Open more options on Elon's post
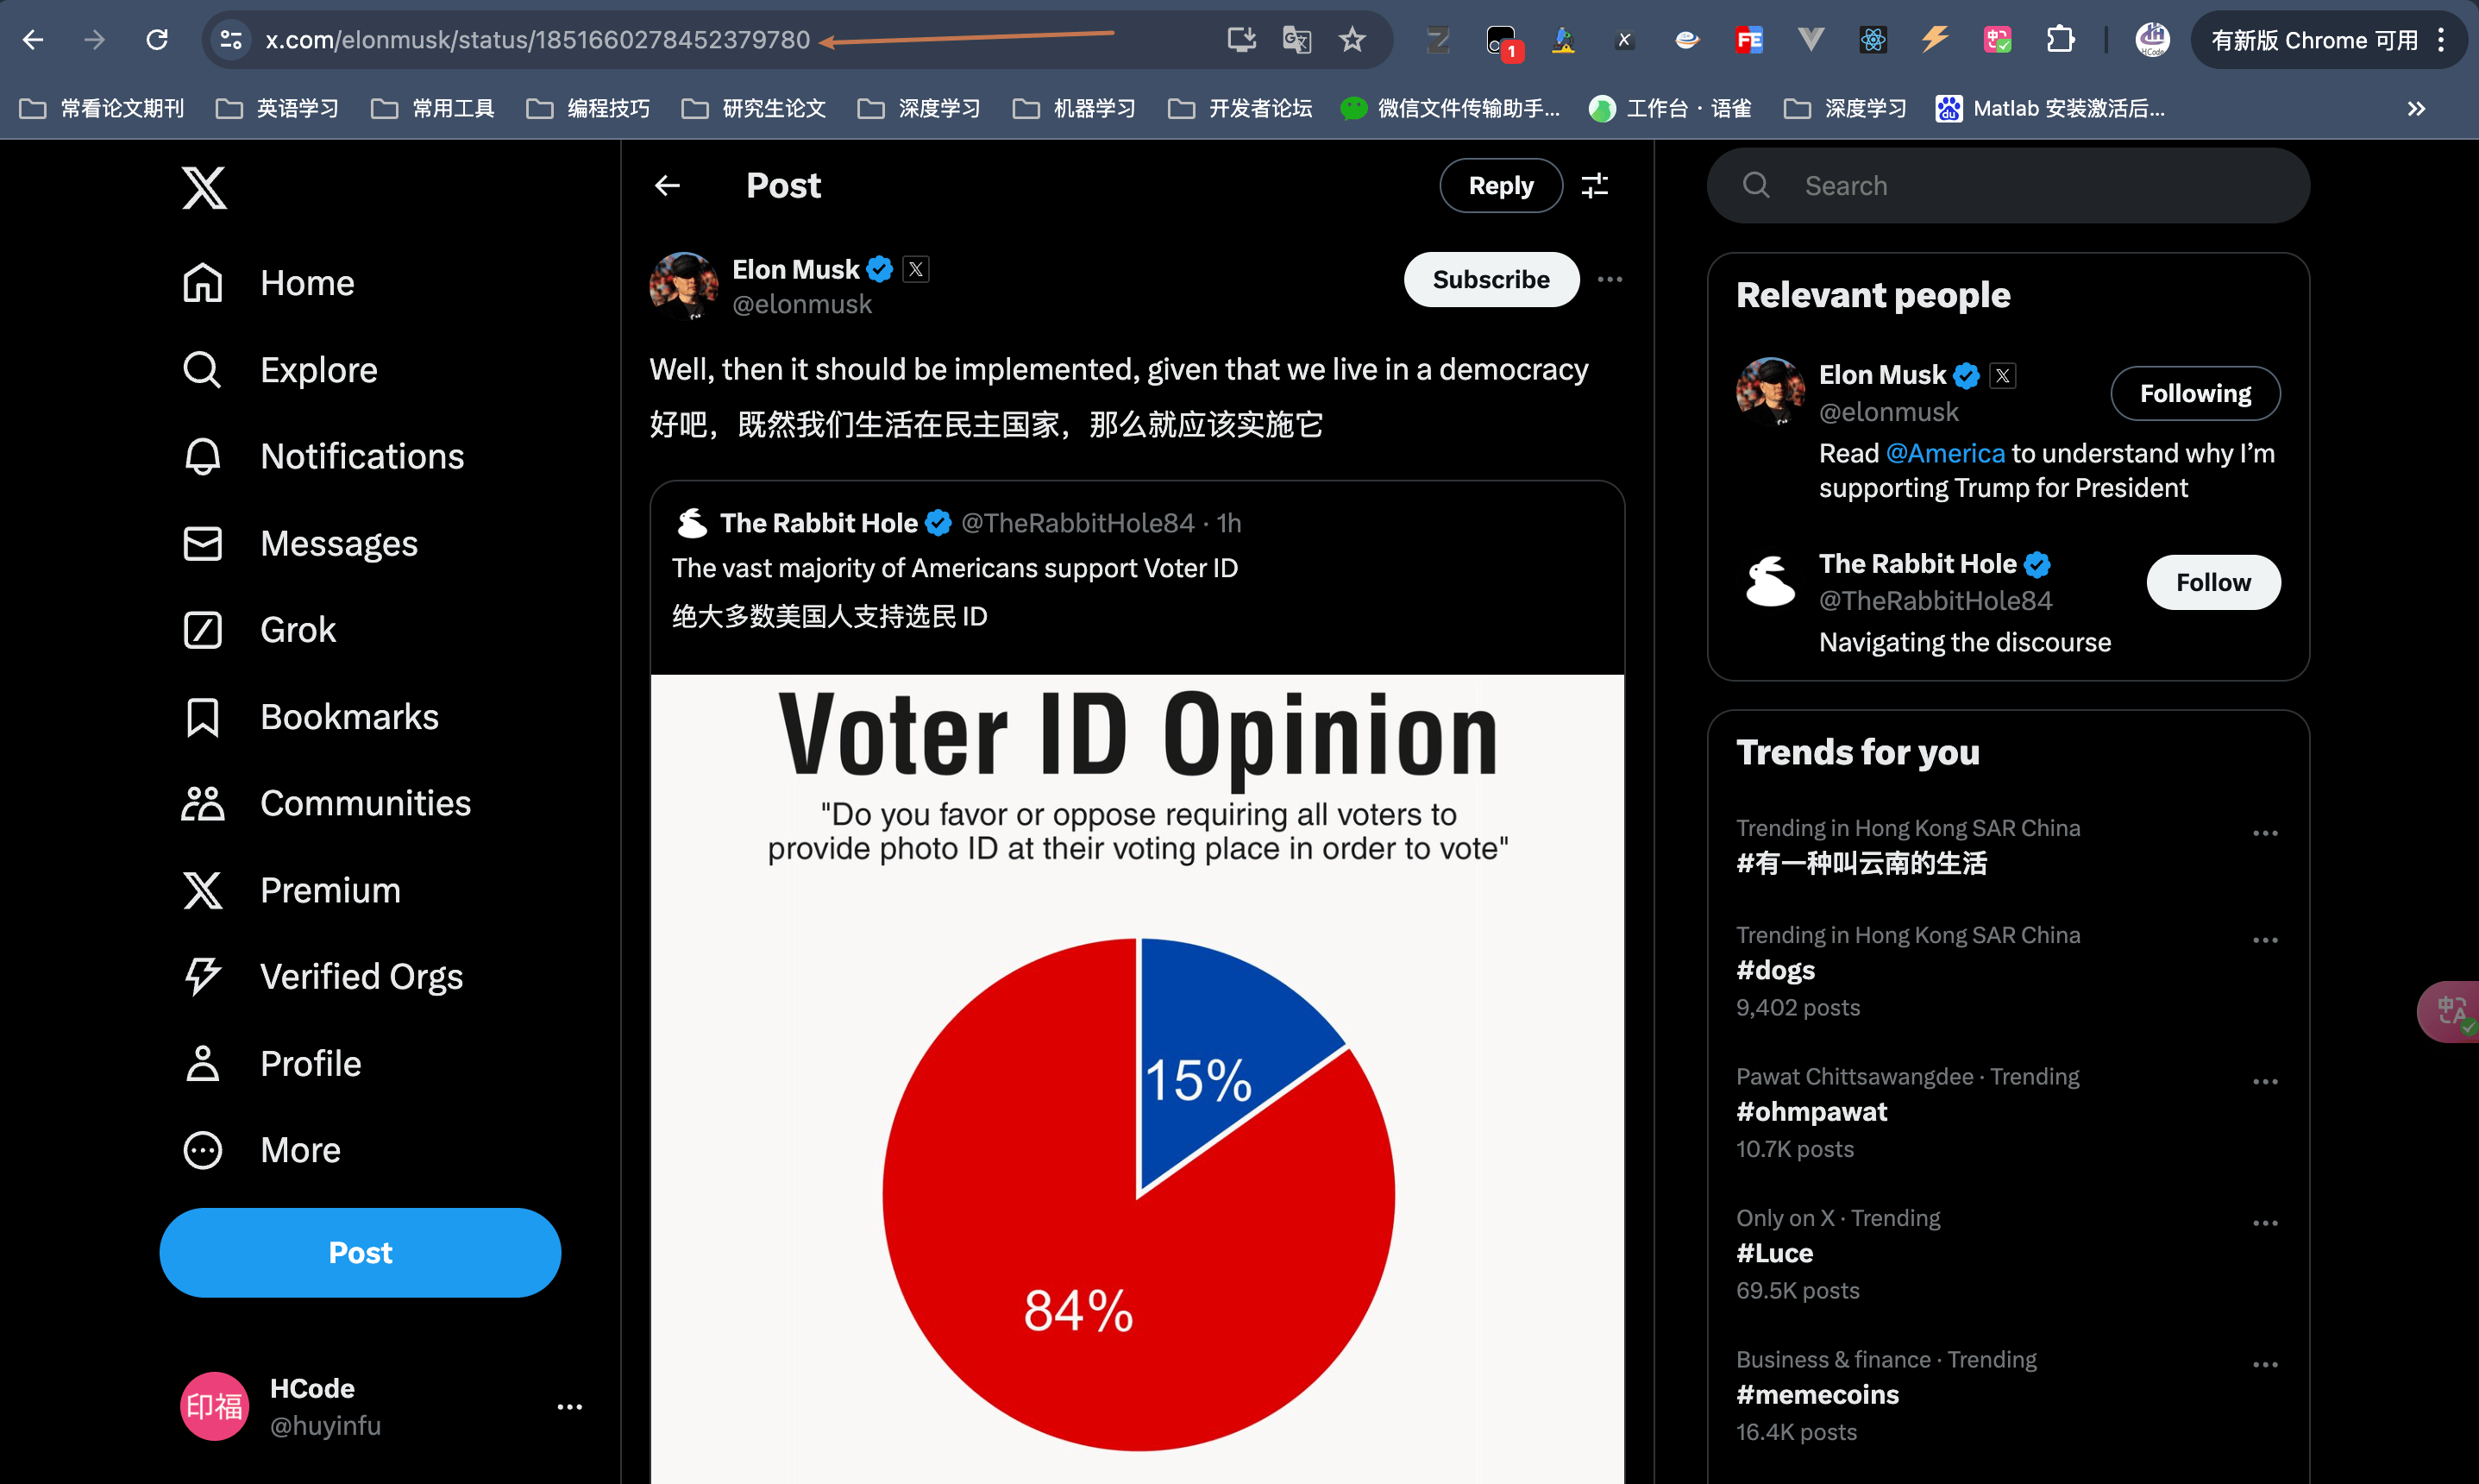Screen dimensions: 2479x1484 [x=1610, y=280]
